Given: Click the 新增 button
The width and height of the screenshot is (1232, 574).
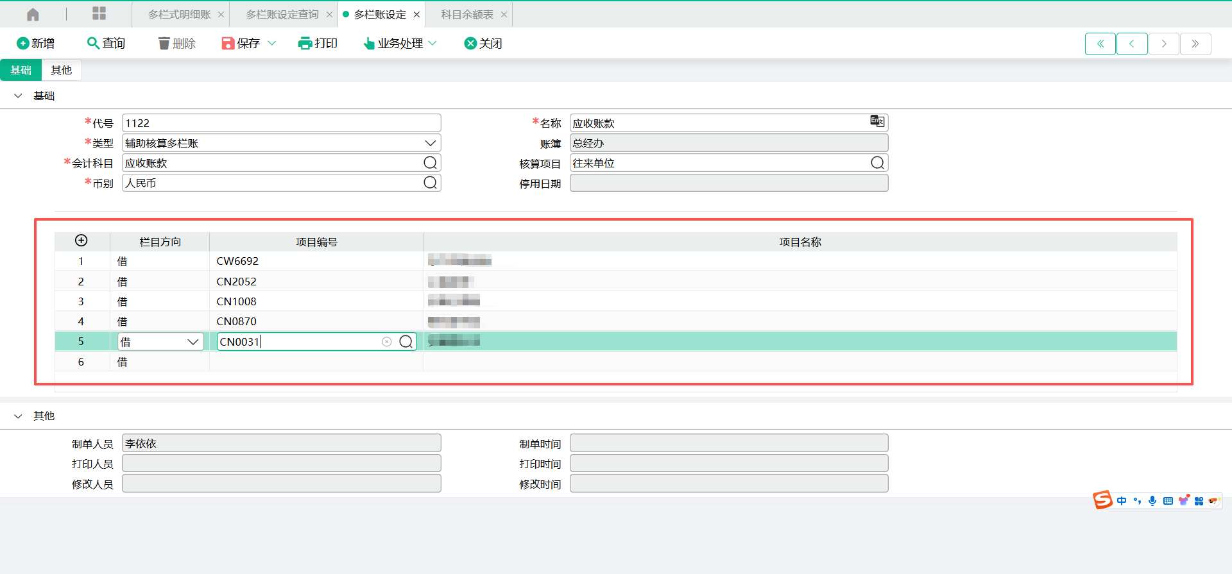Looking at the screenshot, I should (x=36, y=43).
